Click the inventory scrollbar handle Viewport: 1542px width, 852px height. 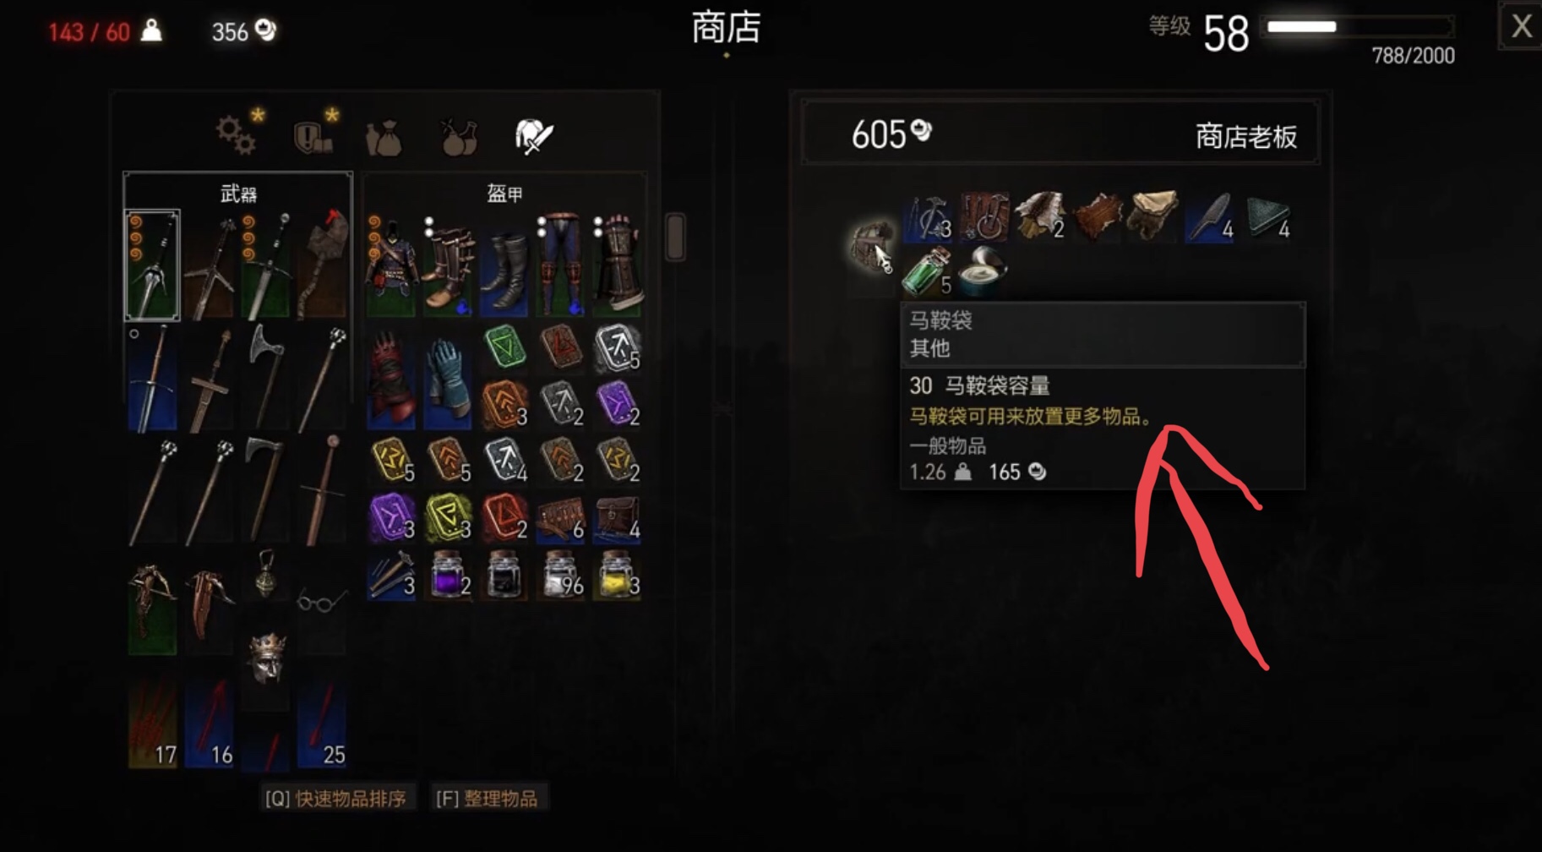click(675, 236)
